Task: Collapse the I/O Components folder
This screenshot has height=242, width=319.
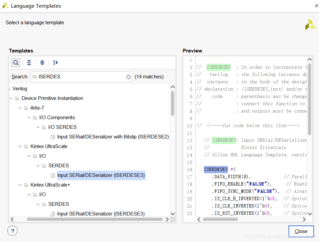Action: coord(29,118)
